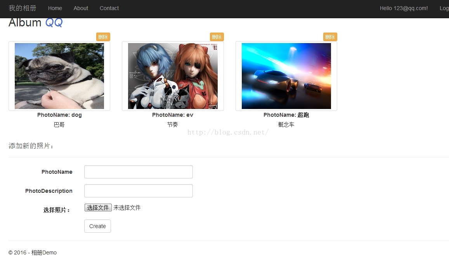Screen dimensions: 449x256
Task: Click the Album QQ heading
Action: click(x=35, y=22)
